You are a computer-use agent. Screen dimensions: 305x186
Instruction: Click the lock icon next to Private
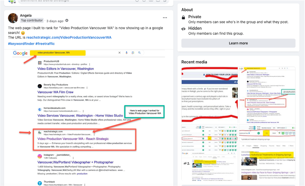(184, 17)
